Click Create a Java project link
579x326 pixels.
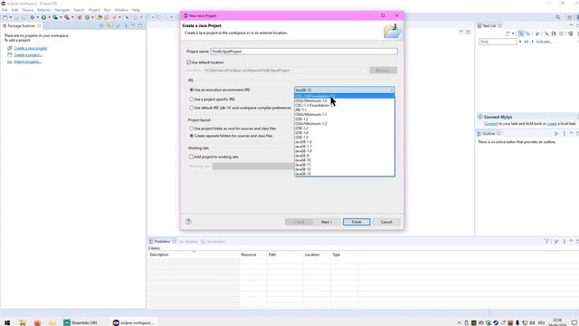coord(30,48)
